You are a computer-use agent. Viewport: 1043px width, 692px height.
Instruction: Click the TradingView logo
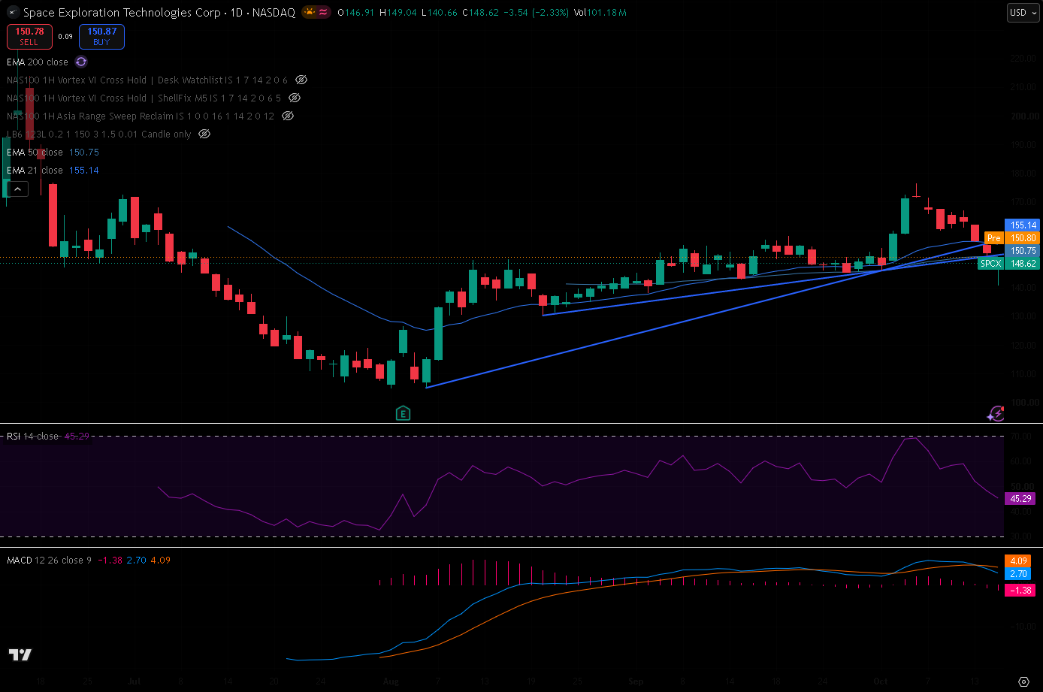click(20, 654)
